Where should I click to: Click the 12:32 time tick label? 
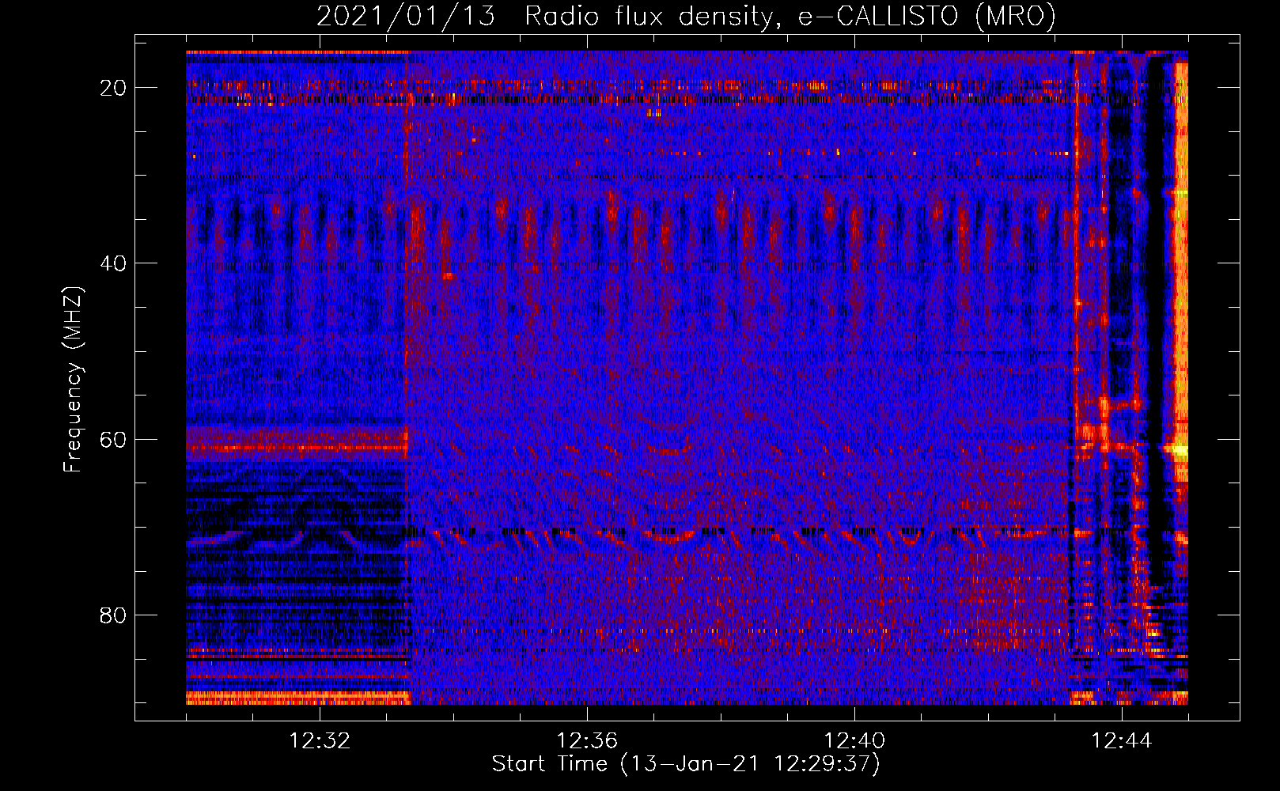click(x=320, y=741)
